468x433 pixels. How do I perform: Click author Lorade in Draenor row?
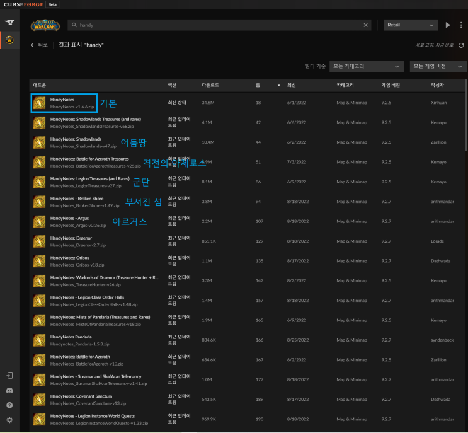(x=437, y=241)
